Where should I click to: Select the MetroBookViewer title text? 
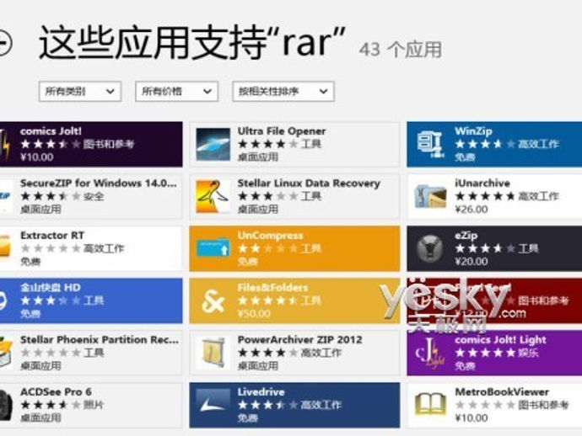click(502, 392)
